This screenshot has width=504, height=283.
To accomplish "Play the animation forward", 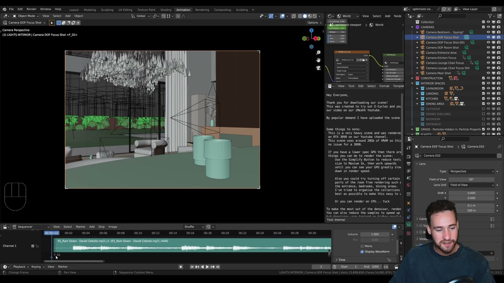I will pos(207,267).
